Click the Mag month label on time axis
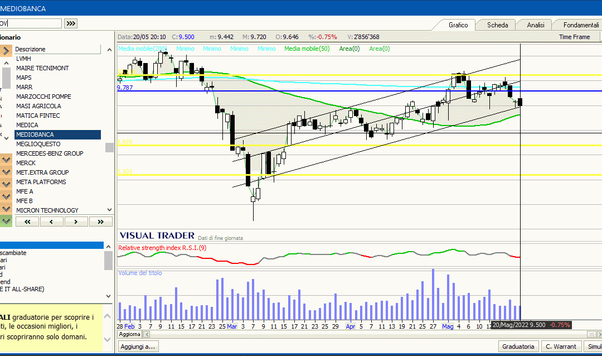Viewport: 602px width, 356px height. [447, 326]
